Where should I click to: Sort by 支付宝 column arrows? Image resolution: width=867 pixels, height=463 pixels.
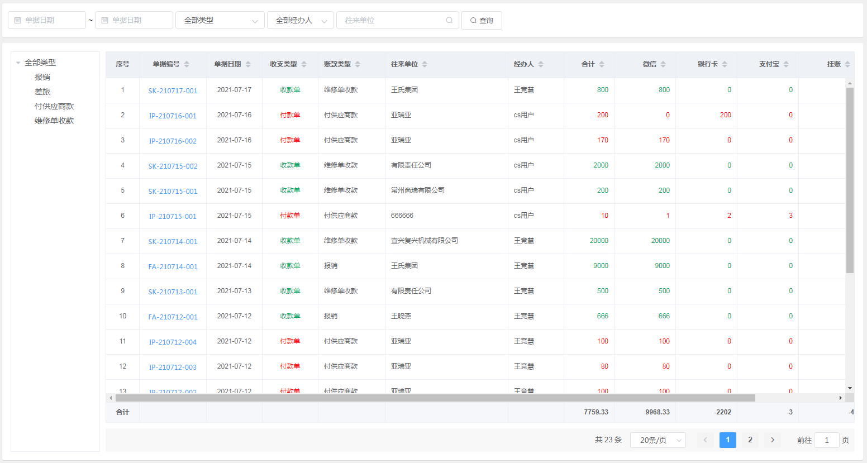[x=786, y=64]
